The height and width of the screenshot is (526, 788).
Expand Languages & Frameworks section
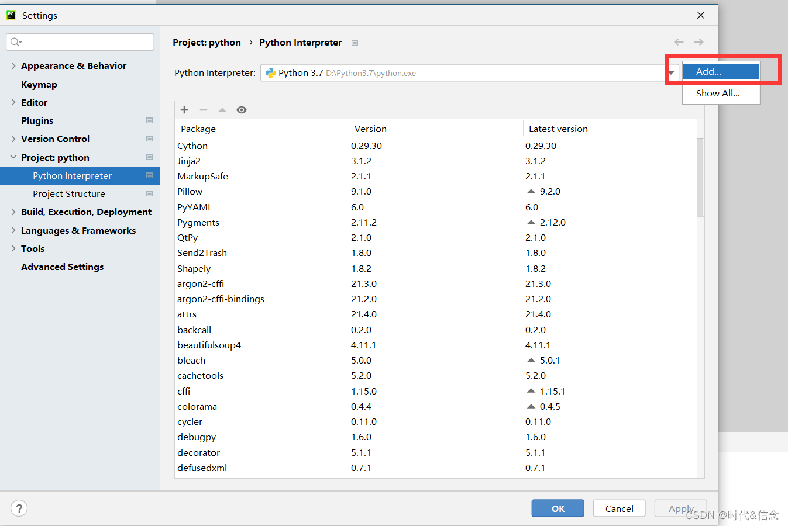pyautogui.click(x=13, y=230)
